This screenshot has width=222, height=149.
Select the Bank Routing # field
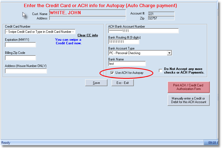click(x=124, y=42)
